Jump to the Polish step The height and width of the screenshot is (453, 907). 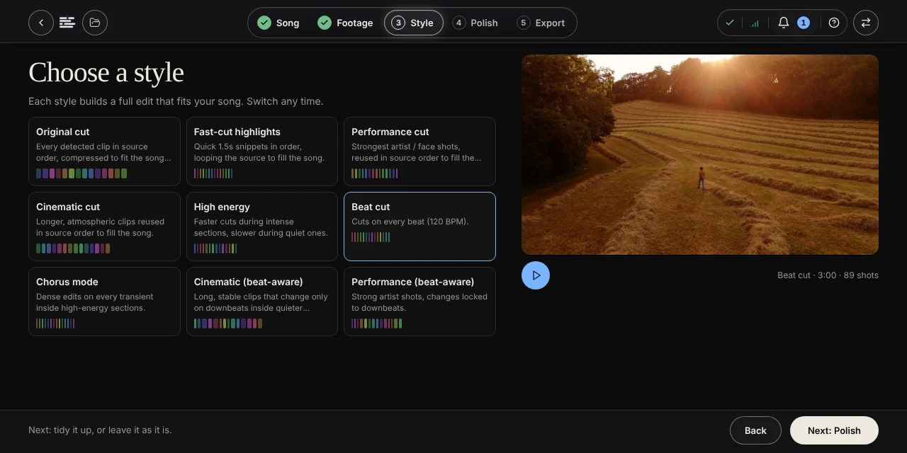(x=475, y=23)
